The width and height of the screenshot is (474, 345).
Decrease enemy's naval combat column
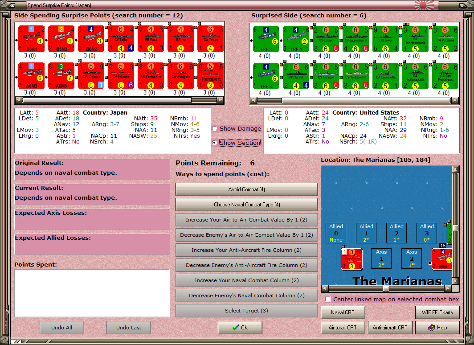246,296
